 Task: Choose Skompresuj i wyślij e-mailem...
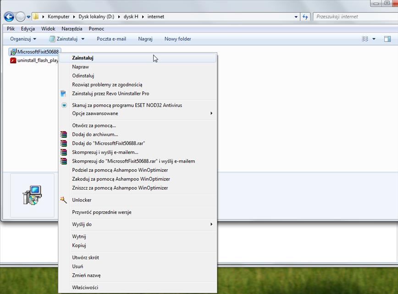tap(138, 152)
